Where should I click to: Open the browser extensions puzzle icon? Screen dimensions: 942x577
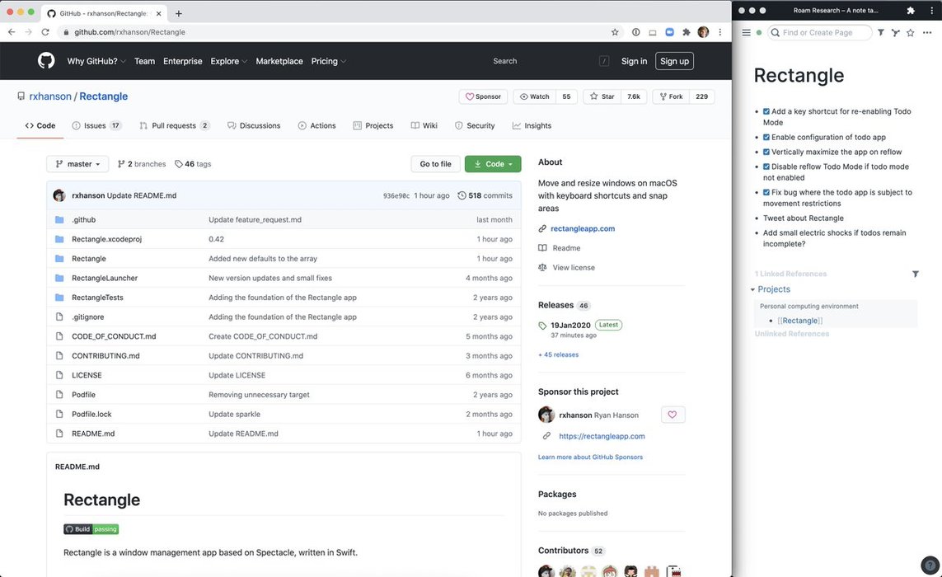[x=686, y=32]
